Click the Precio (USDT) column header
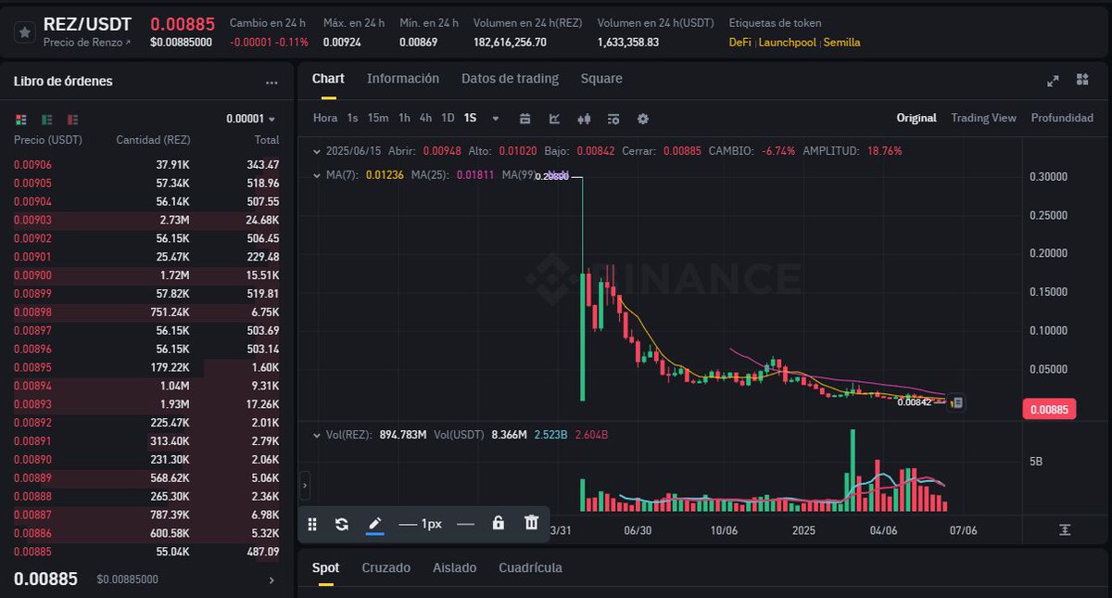This screenshot has width=1112, height=598. [48, 141]
